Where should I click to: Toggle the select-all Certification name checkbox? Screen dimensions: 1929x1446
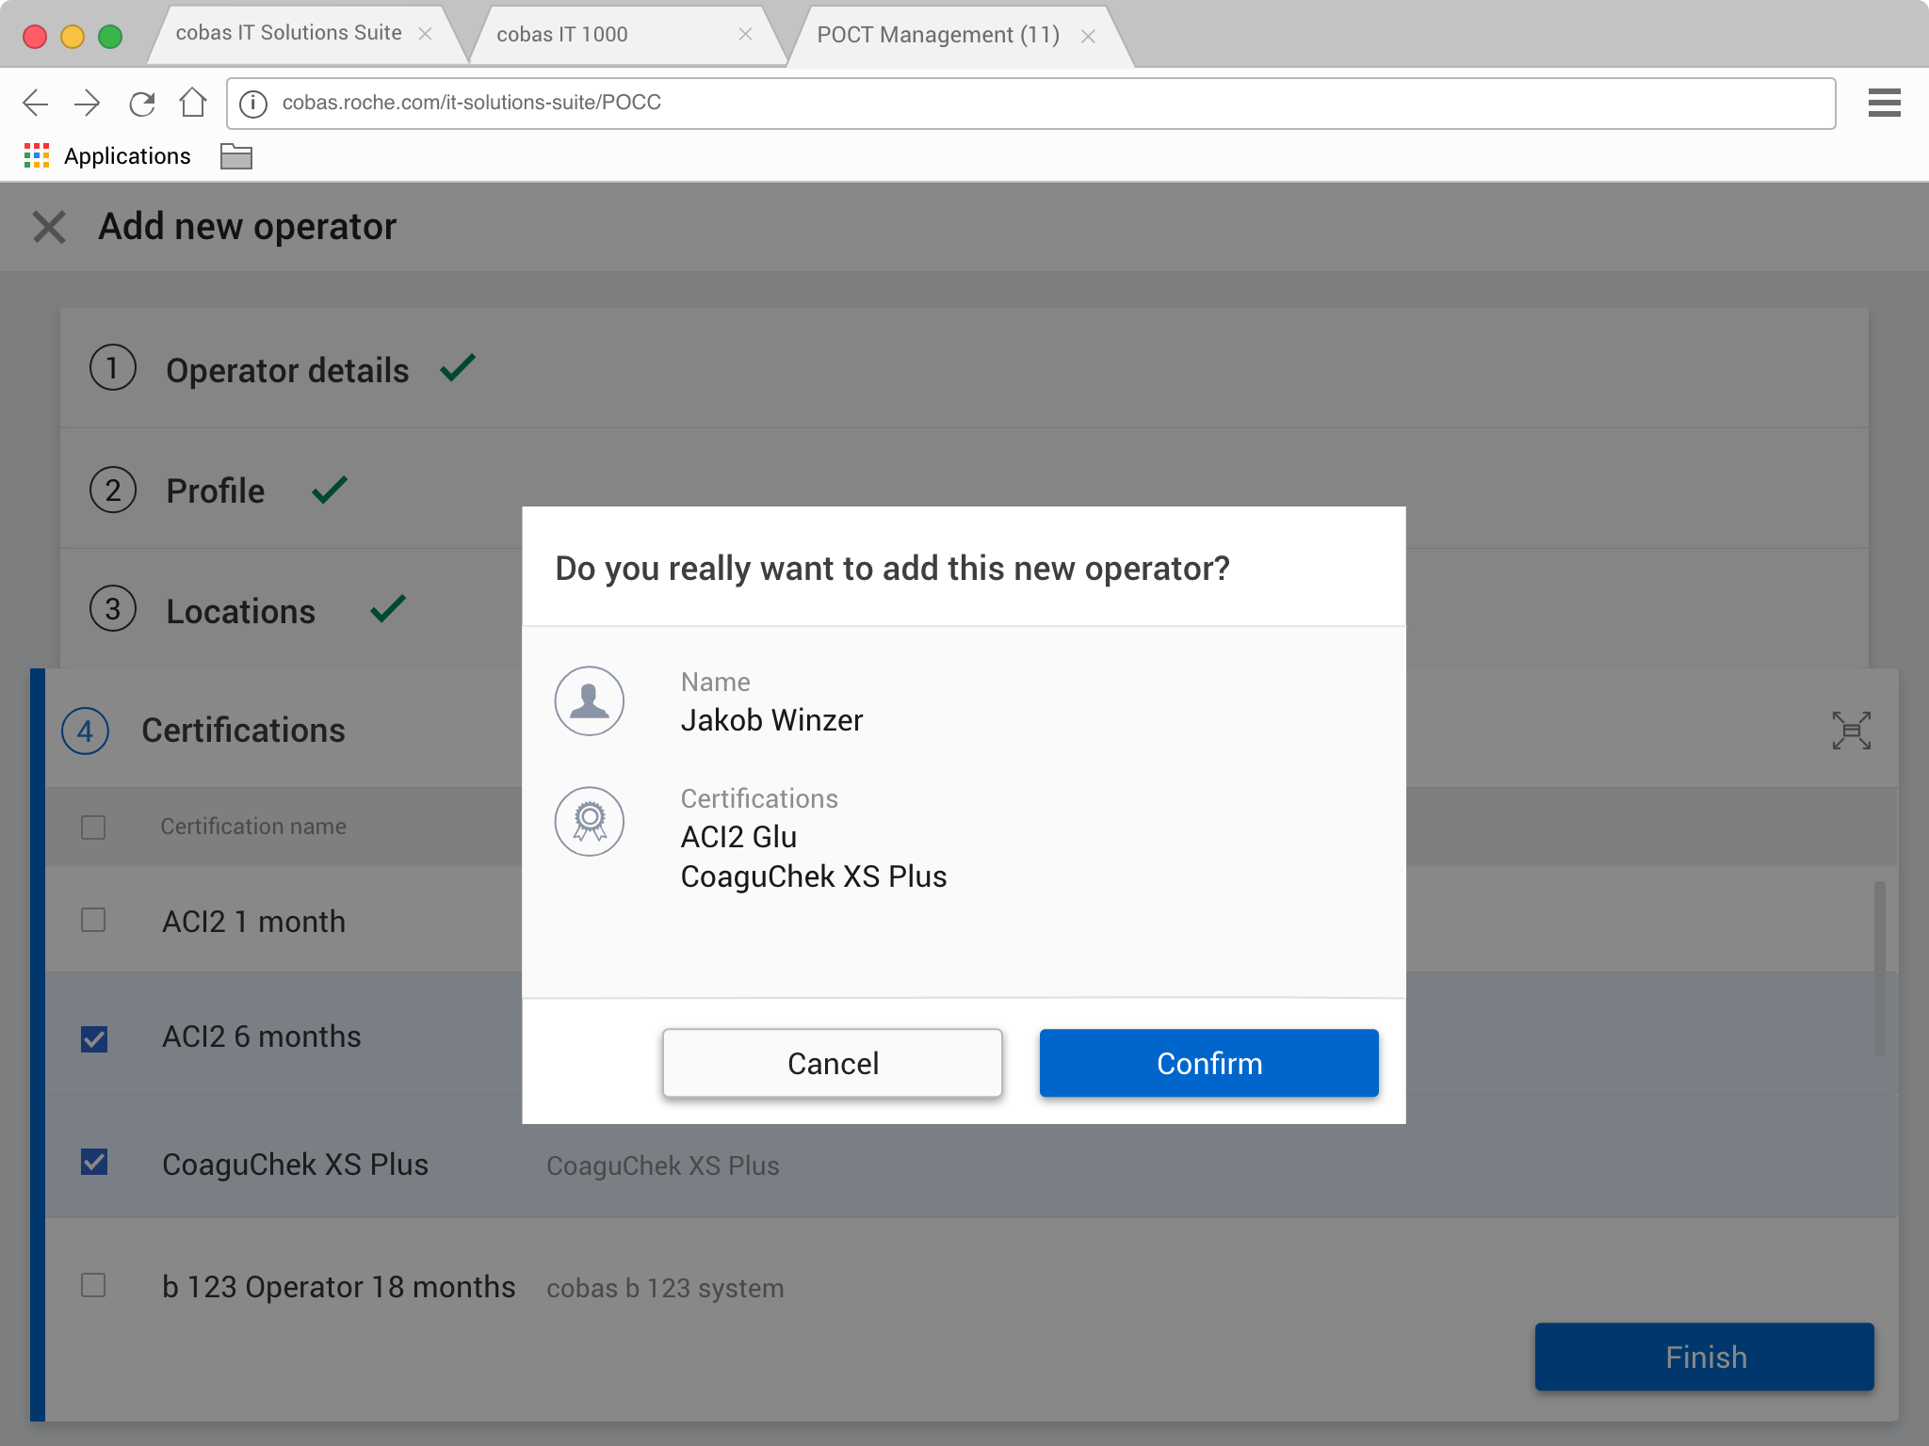coord(93,827)
